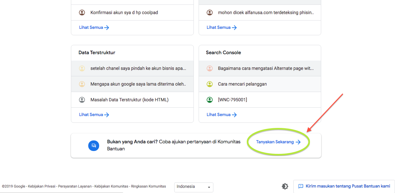Image resolution: width=395 pixels, height=193 pixels.
Task: Click the feedback icon beside Kirim masukan
Action: pyautogui.click(x=301, y=186)
